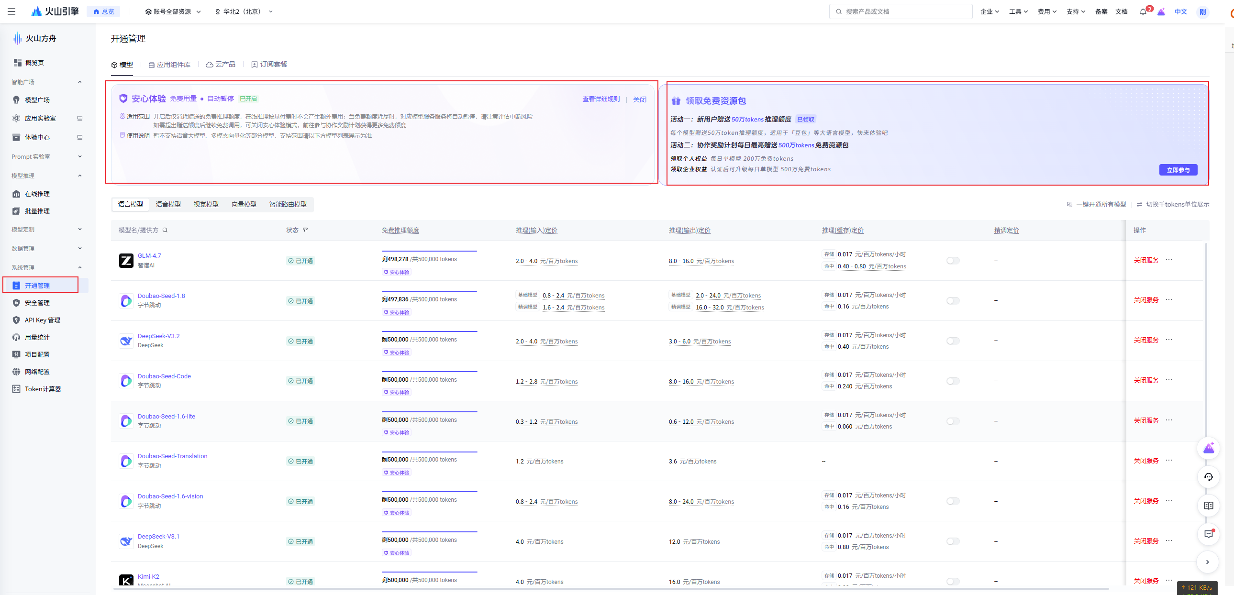This screenshot has width=1234, height=595.
Task: Click the search icon beside 模型名/提供方
Action: coord(165,230)
